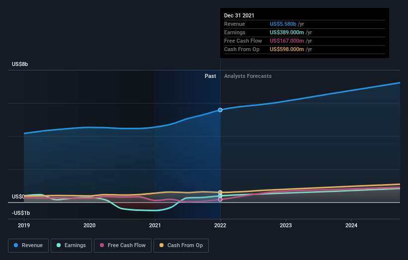
Task: Click the Earnings row label in tooltip
Action: [235, 32]
